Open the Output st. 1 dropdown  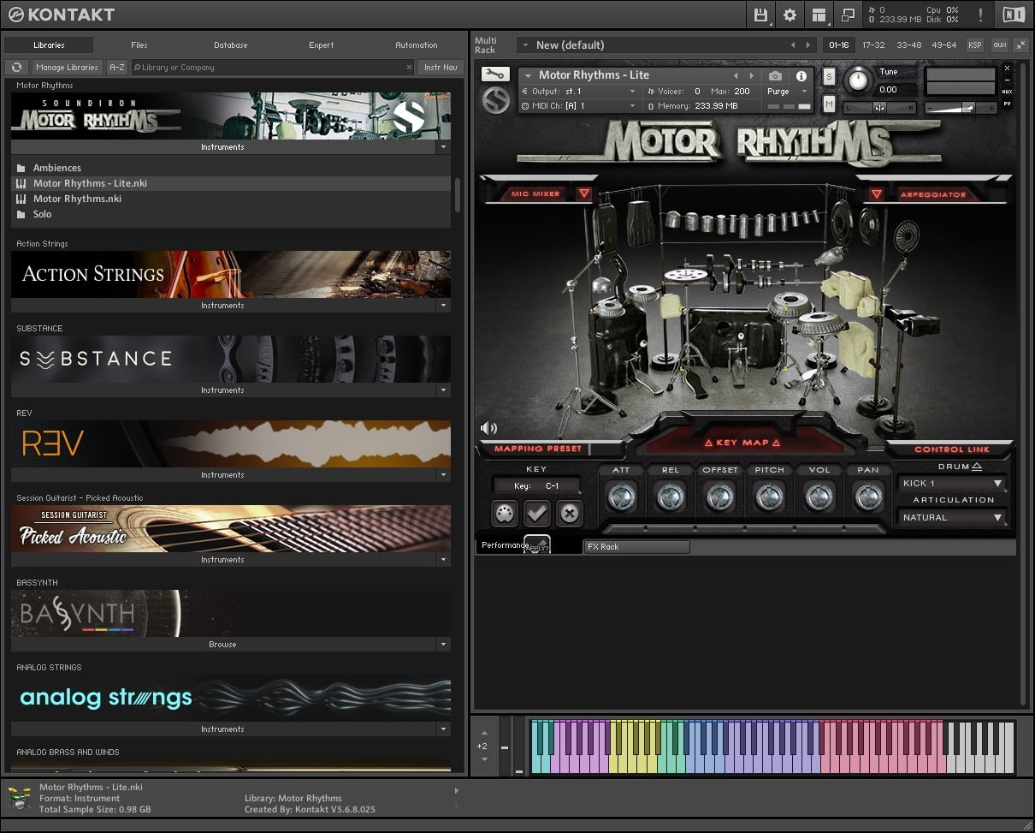(x=579, y=91)
